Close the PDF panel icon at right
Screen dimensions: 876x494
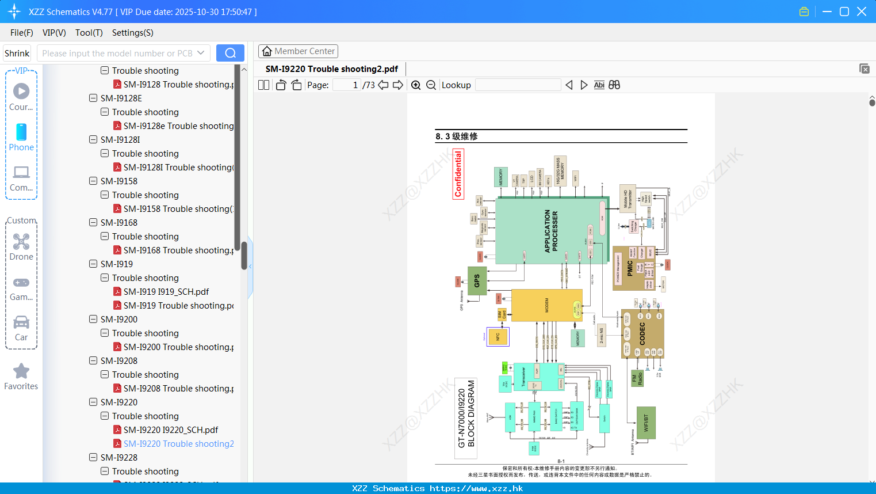point(864,69)
